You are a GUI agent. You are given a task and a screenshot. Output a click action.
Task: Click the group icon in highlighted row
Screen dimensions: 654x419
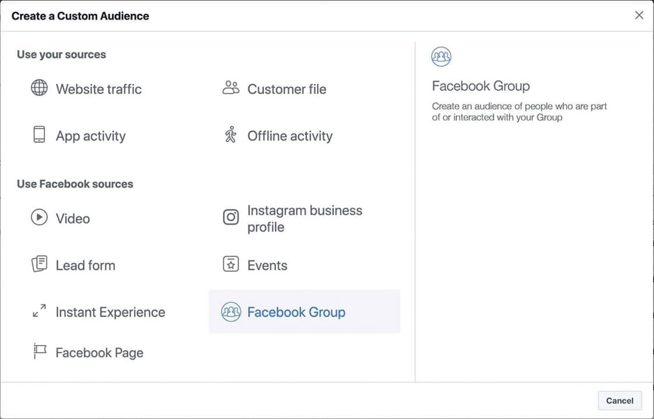pos(231,311)
